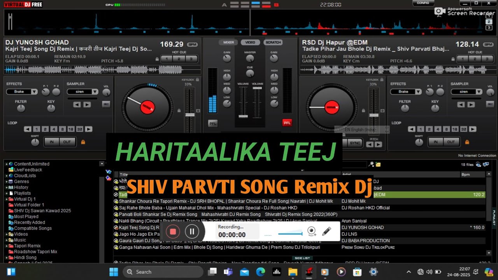Click right channel HIGH EQ knob
Screen dimensions: 498x280
pyautogui.click(x=274, y=77)
